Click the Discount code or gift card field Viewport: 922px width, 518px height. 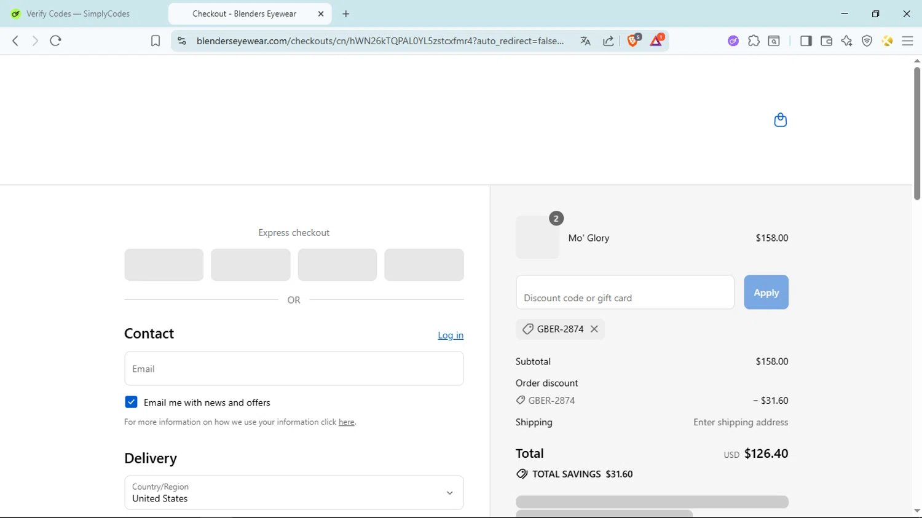pyautogui.click(x=625, y=292)
